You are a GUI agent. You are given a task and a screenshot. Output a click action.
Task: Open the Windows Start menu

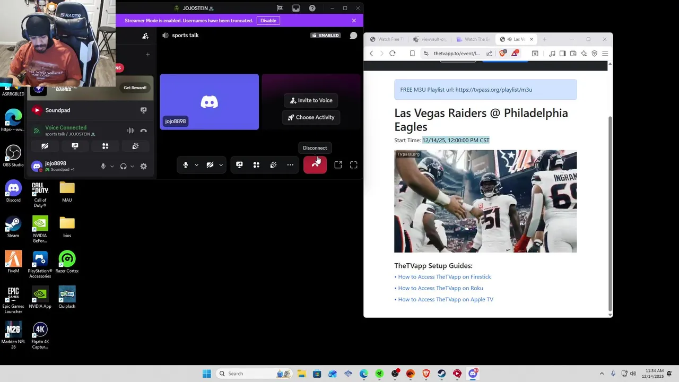206,374
